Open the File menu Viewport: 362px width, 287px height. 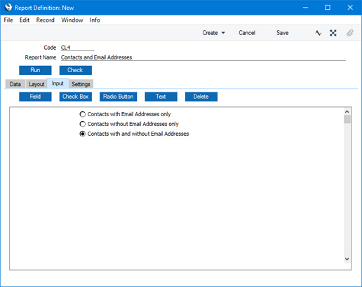click(8, 20)
